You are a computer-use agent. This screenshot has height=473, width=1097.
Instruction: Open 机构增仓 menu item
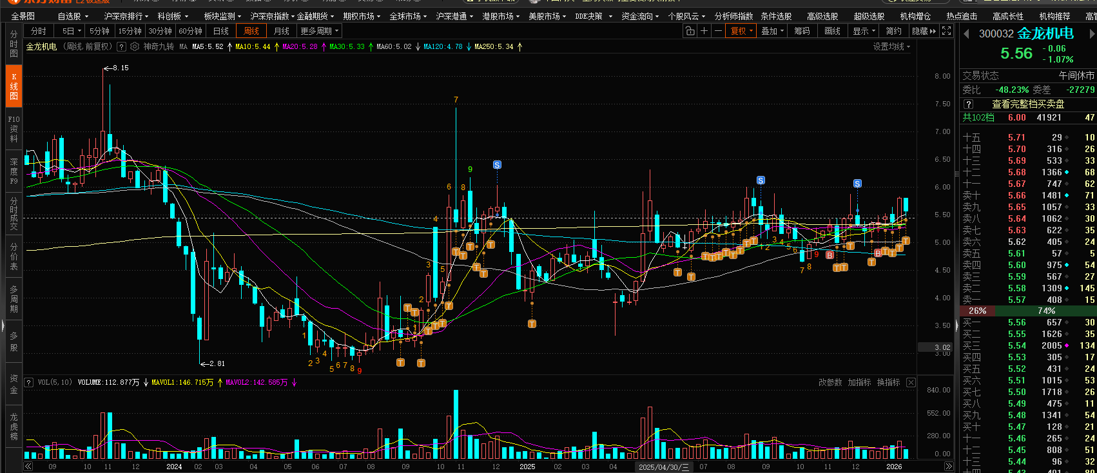[915, 16]
